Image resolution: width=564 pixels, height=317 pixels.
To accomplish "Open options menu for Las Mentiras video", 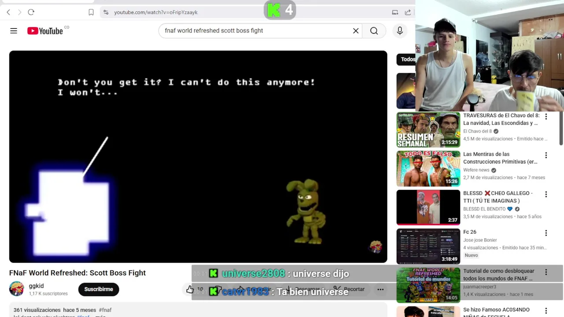I will coord(546,155).
